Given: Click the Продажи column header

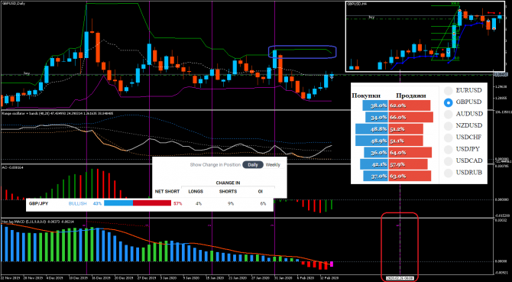Looking at the screenshot, I should click(412, 96).
